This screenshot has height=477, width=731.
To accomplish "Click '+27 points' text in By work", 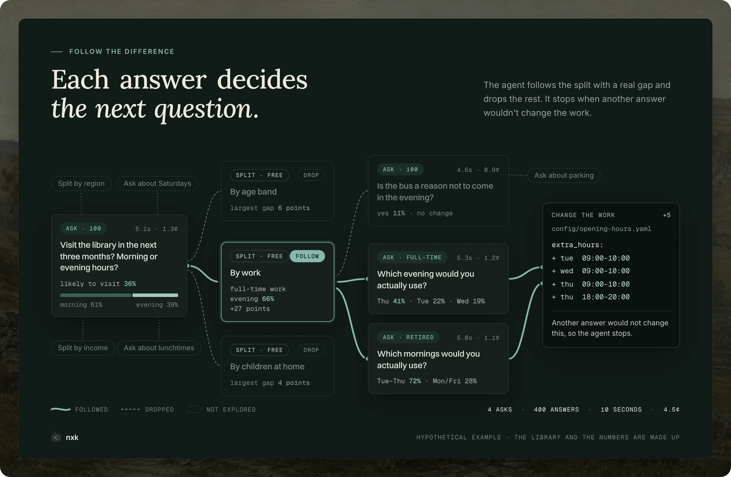I will pyautogui.click(x=250, y=309).
